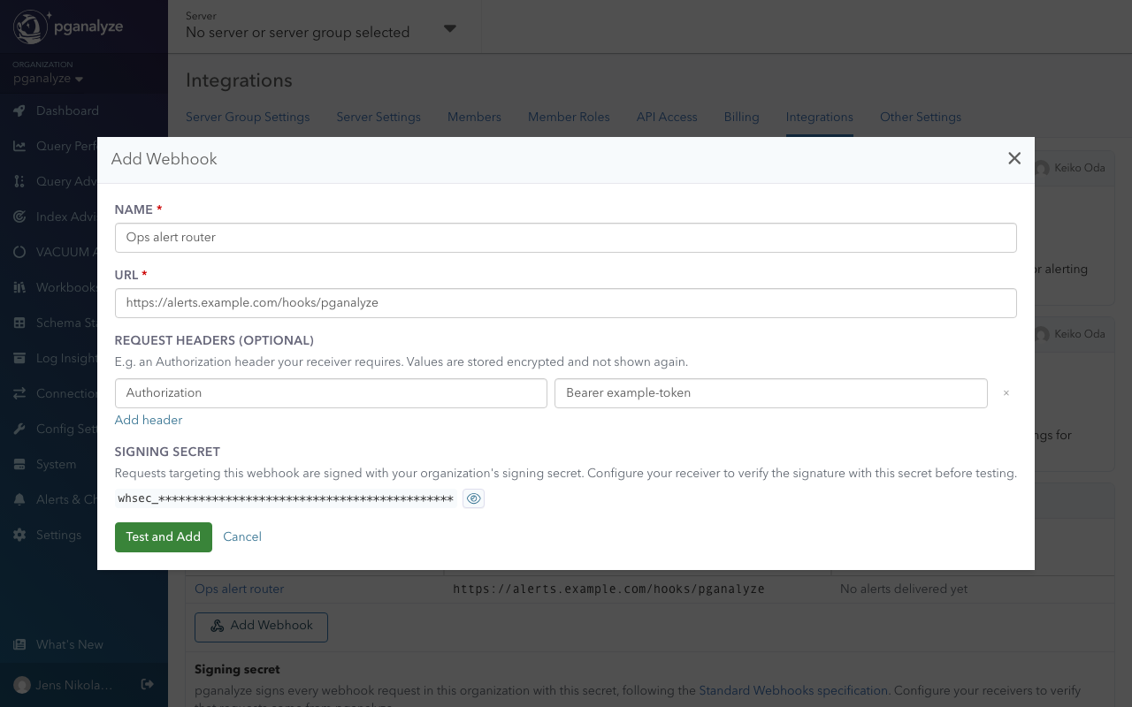Click the Schema Statistics table icon

click(19, 323)
